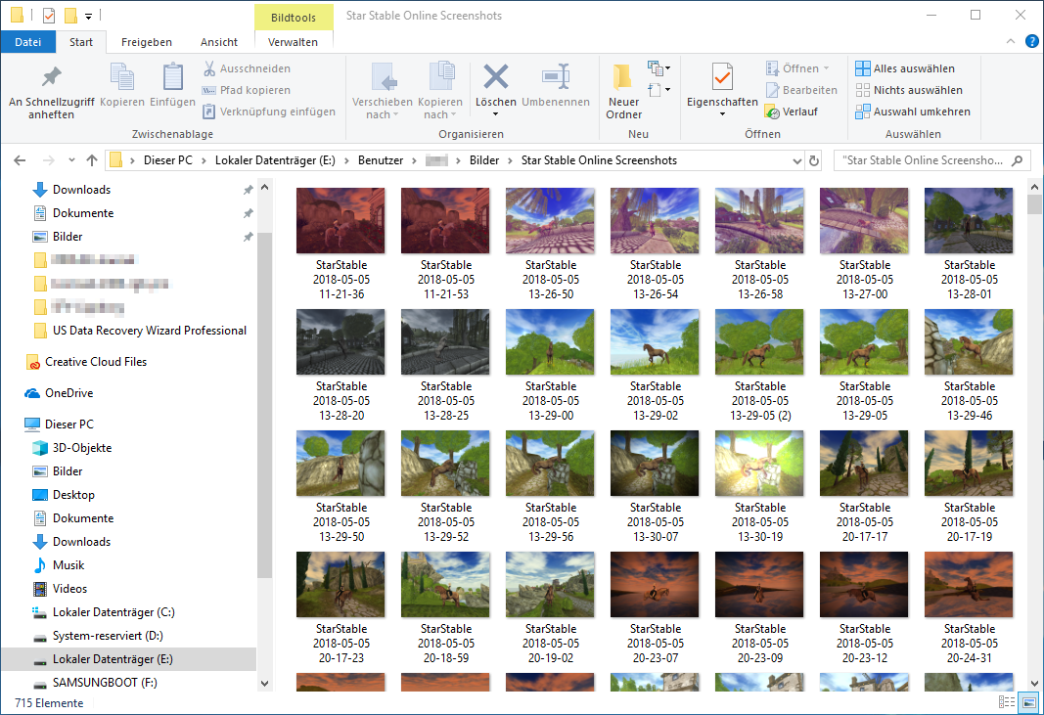Image resolution: width=1044 pixels, height=715 pixels.
Task: Select 3D-Objekte in the navigation pane
Action: click(82, 448)
